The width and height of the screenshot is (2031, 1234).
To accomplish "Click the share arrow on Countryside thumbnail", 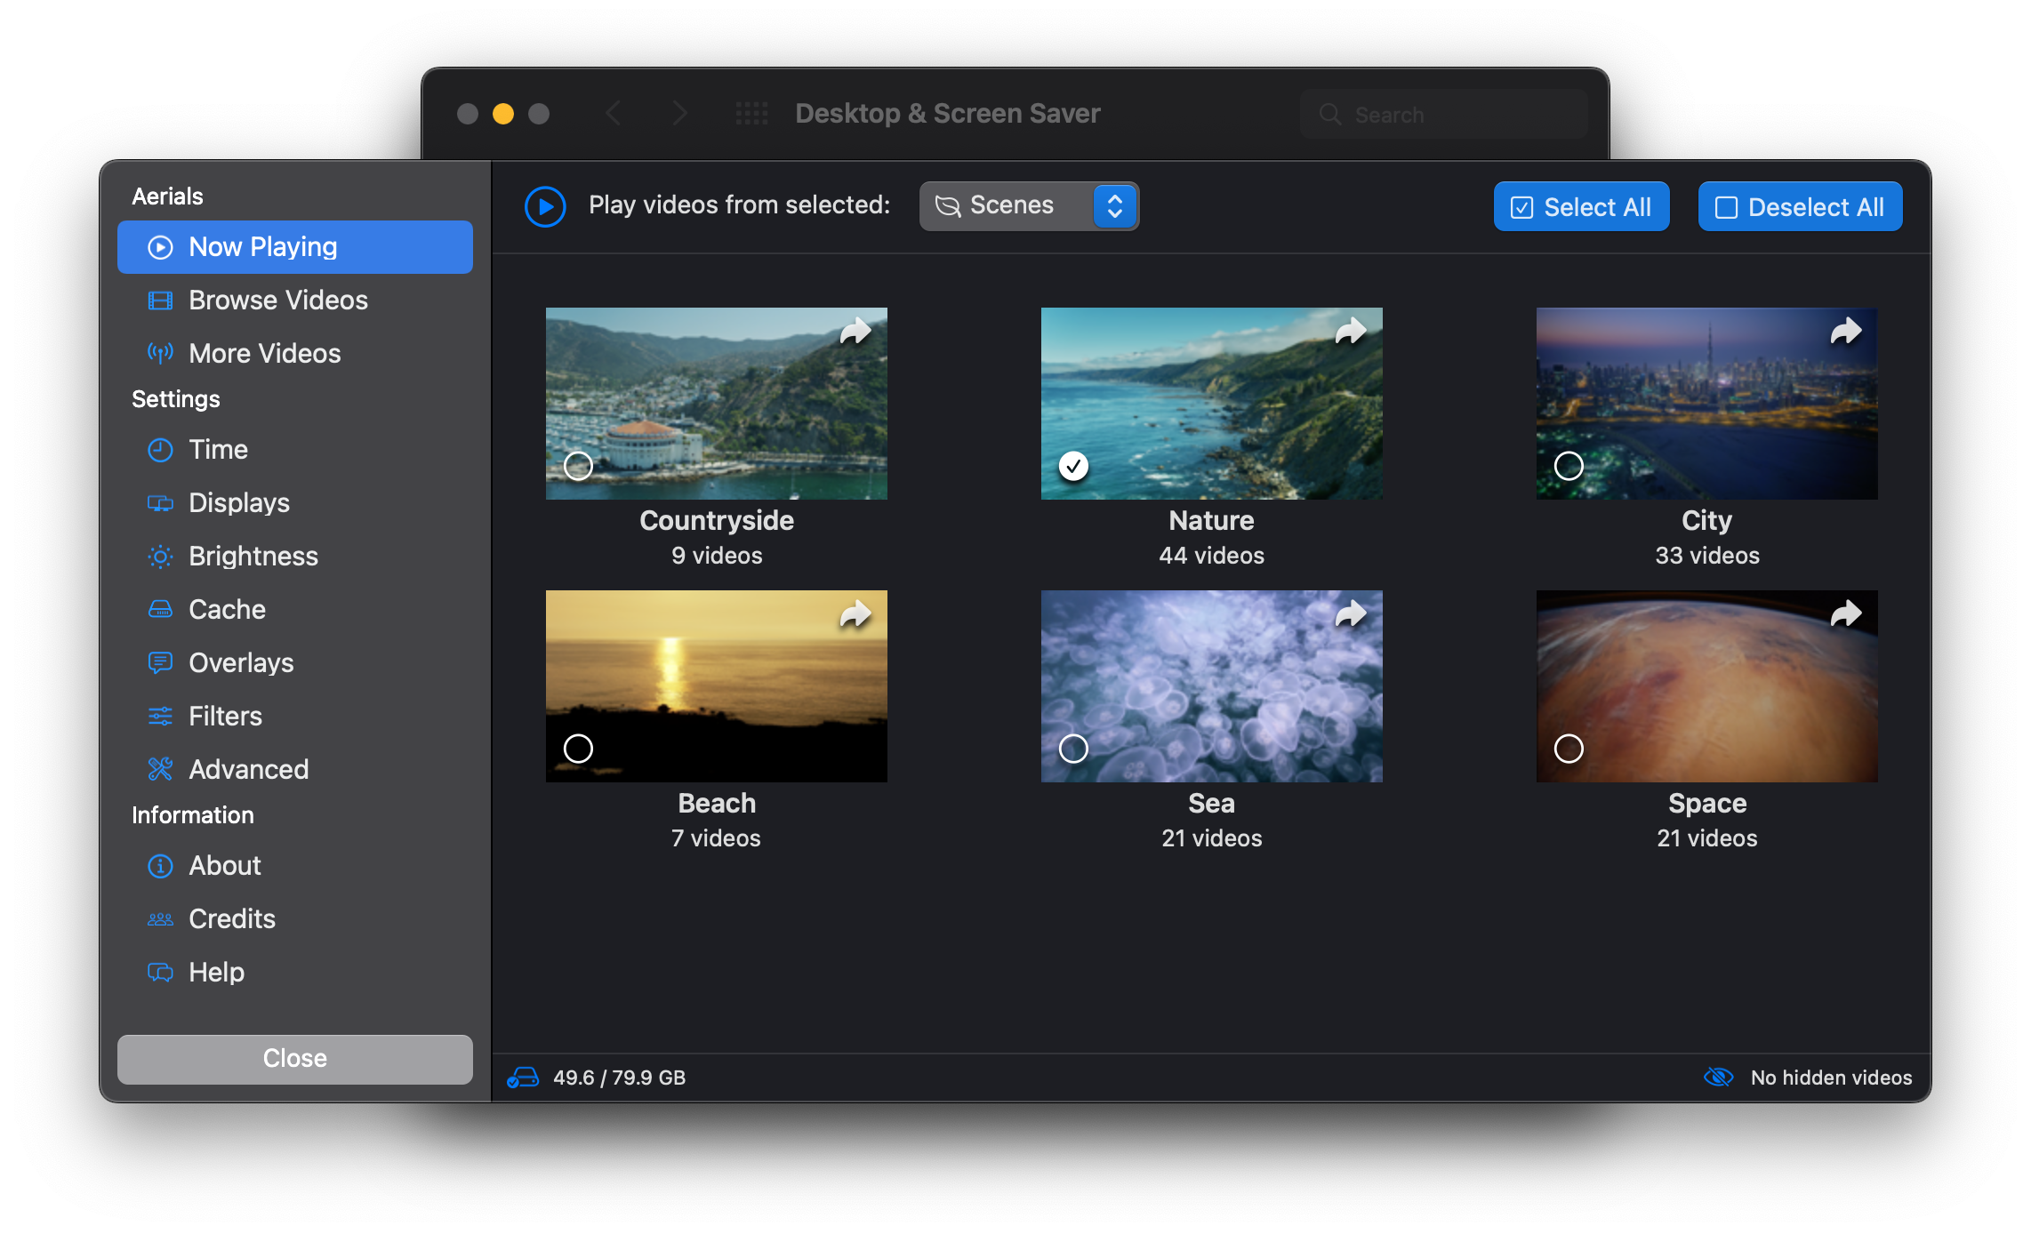I will (x=855, y=332).
